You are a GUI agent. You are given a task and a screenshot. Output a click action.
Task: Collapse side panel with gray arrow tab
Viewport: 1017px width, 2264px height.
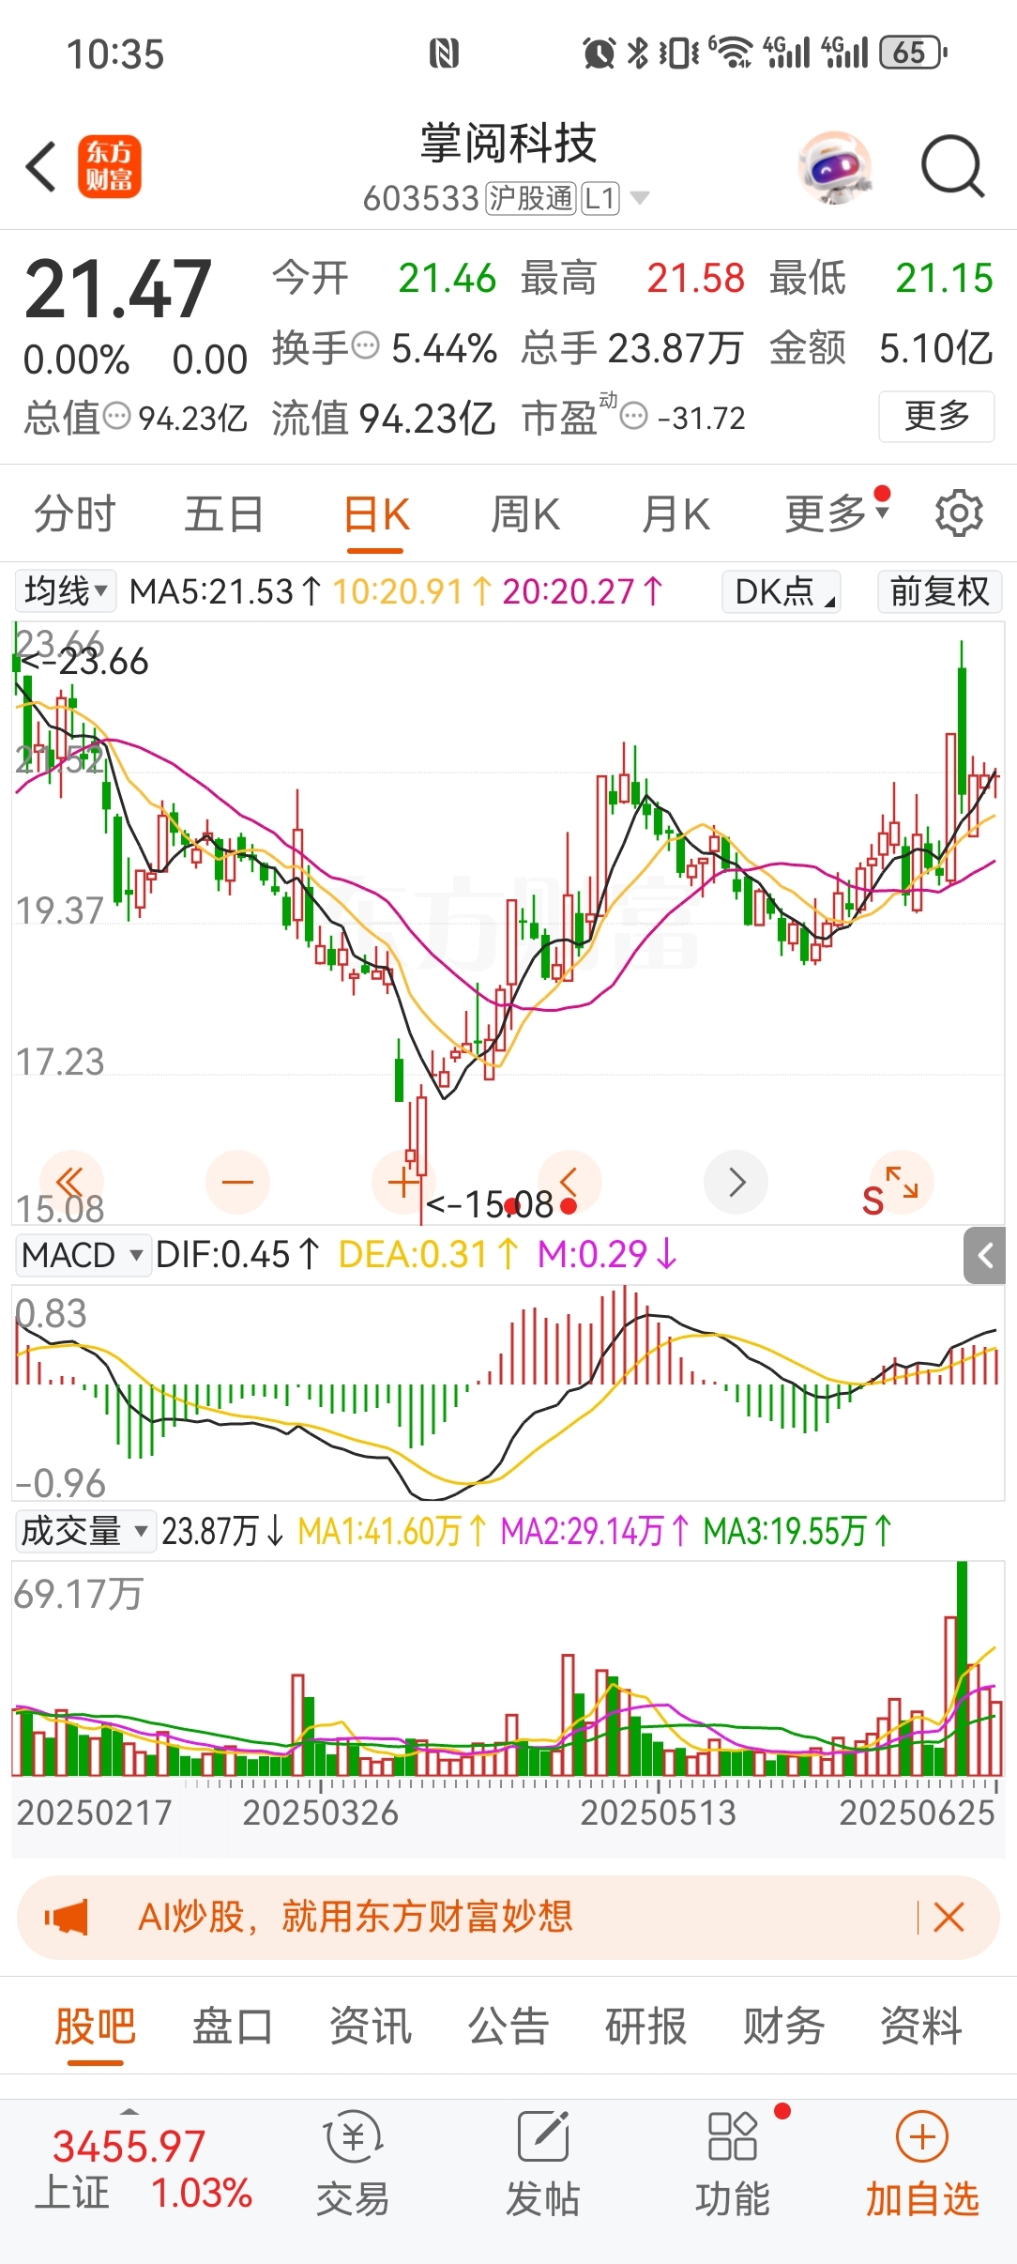pos(985,1255)
